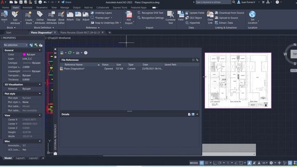Open PDF Import tool
297x167 pixels.
pyautogui.click(x=129, y=18)
